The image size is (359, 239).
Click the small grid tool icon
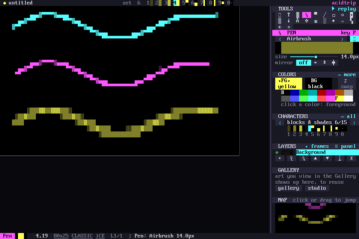316,21
